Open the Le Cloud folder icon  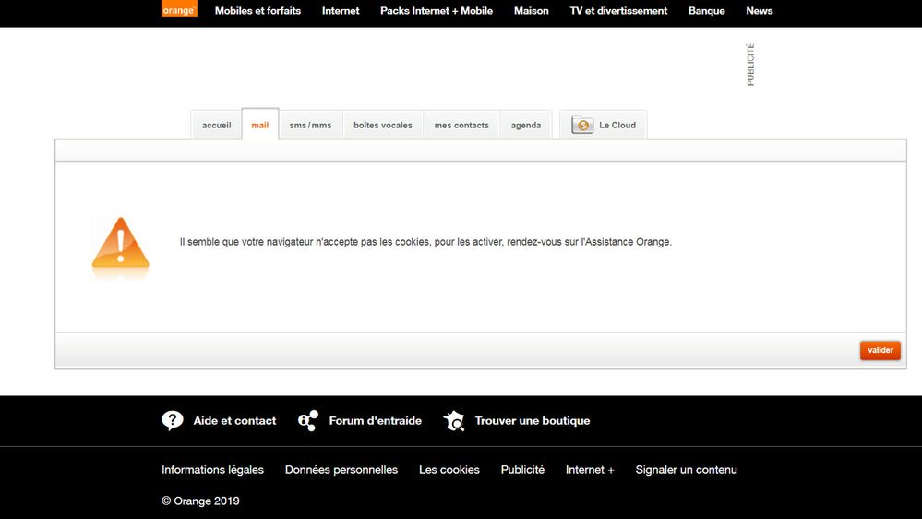(582, 125)
